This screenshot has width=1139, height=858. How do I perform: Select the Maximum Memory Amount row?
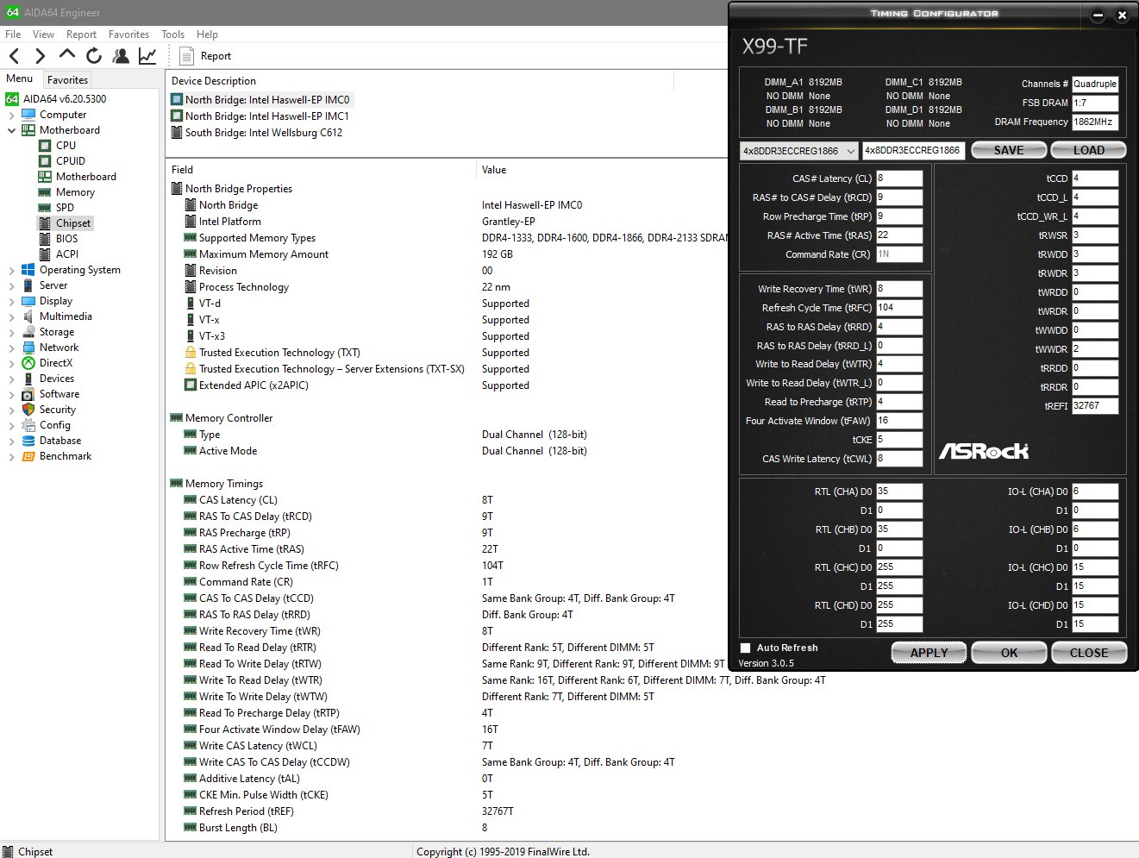(x=448, y=254)
